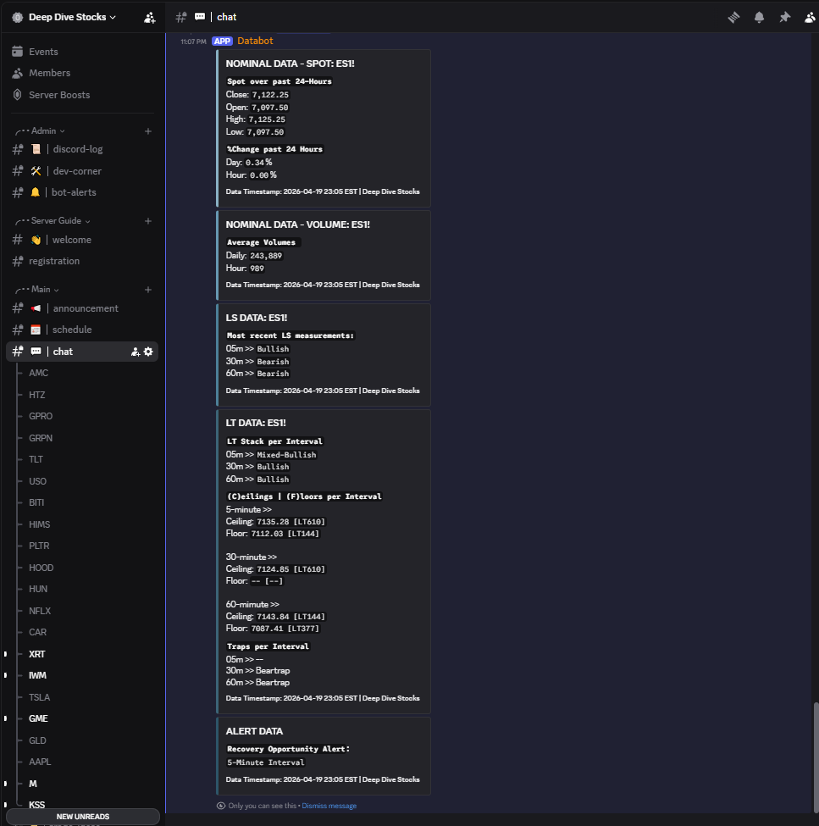Select the TSLA channel

[x=39, y=696]
